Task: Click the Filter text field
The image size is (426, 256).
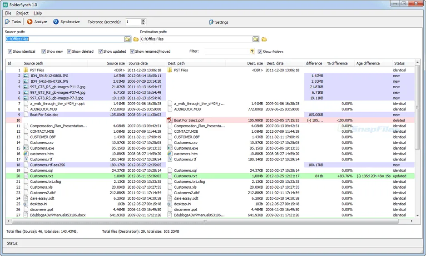Action: coord(227,51)
